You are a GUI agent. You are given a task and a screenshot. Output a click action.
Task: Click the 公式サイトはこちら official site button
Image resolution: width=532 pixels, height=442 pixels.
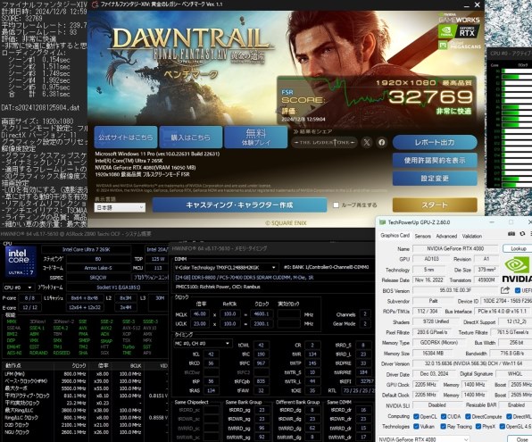(x=126, y=138)
